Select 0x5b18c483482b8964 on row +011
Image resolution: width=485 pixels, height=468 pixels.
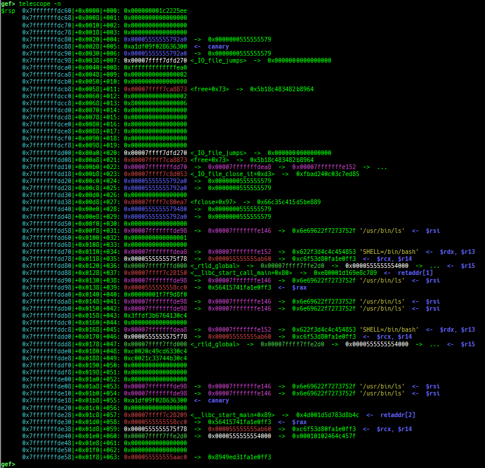(282, 89)
